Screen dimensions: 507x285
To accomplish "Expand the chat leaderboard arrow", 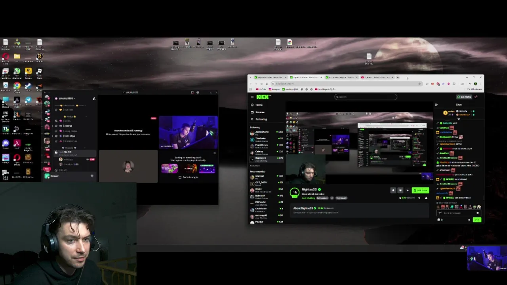I will (x=459, y=119).
